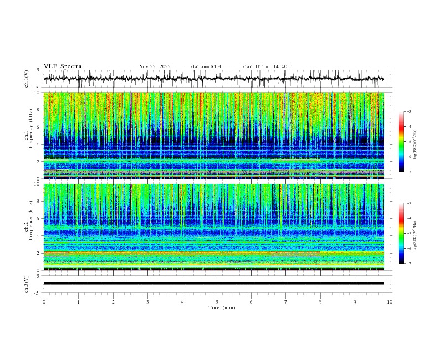This screenshot has height=339, width=439.
Task: Click the "ch.3(V)" axis label
Action: (27, 284)
